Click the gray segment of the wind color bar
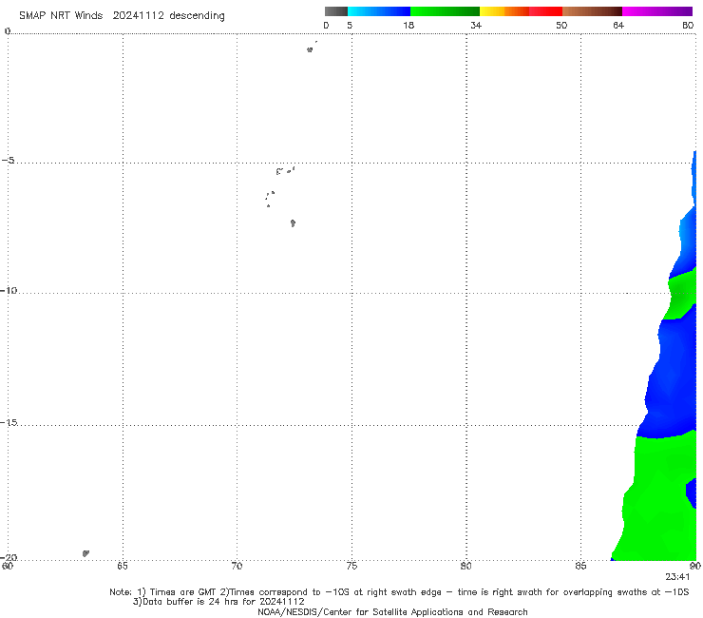 (335, 11)
